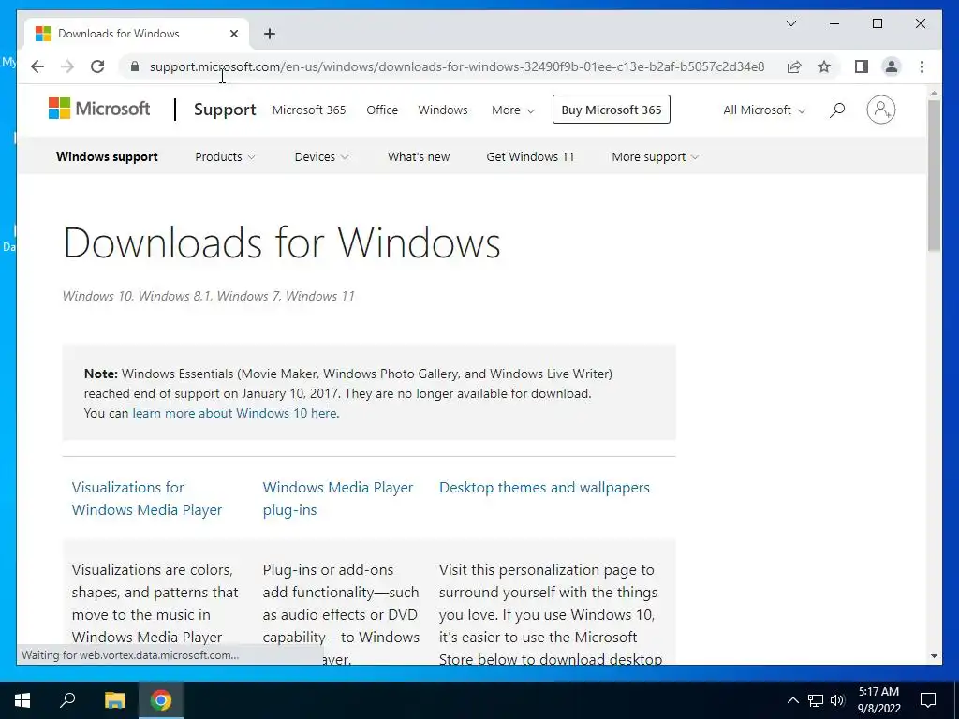Screen dimensions: 959x719
Task: View site info via the padlock icon
Action: pos(135,66)
